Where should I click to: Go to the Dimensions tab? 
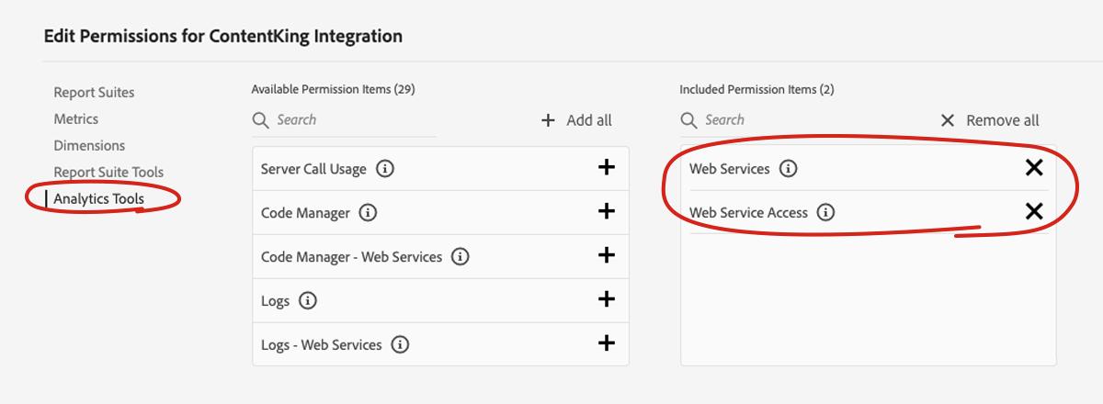pyautogui.click(x=89, y=145)
